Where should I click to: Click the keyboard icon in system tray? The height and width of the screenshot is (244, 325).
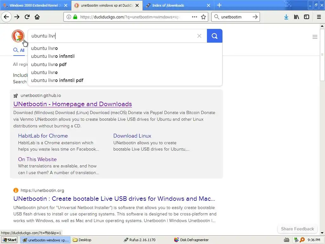[287, 240]
